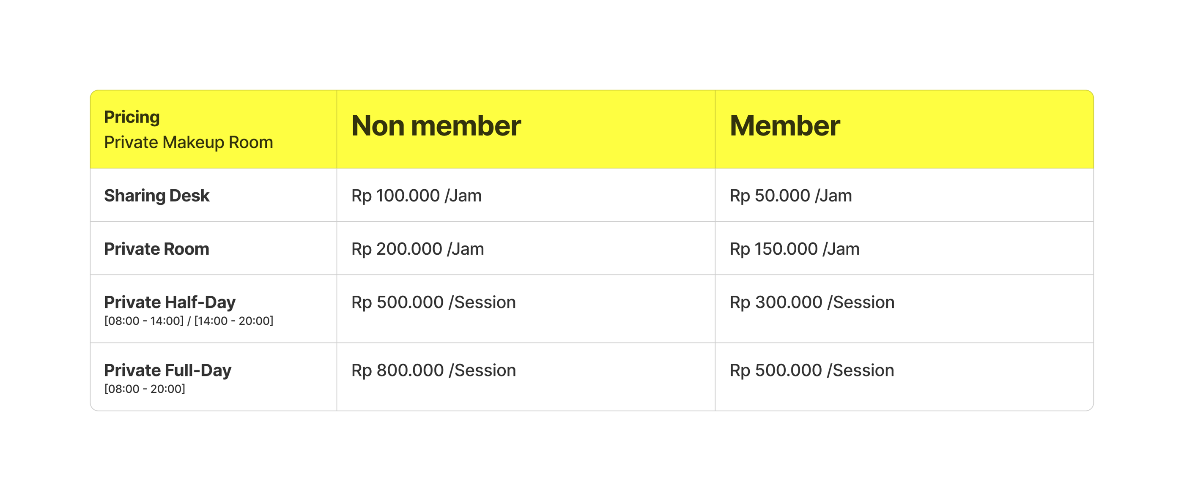This screenshot has width=1184, height=501.
Task: Select the Sharing Desk row label
Action: tap(157, 196)
